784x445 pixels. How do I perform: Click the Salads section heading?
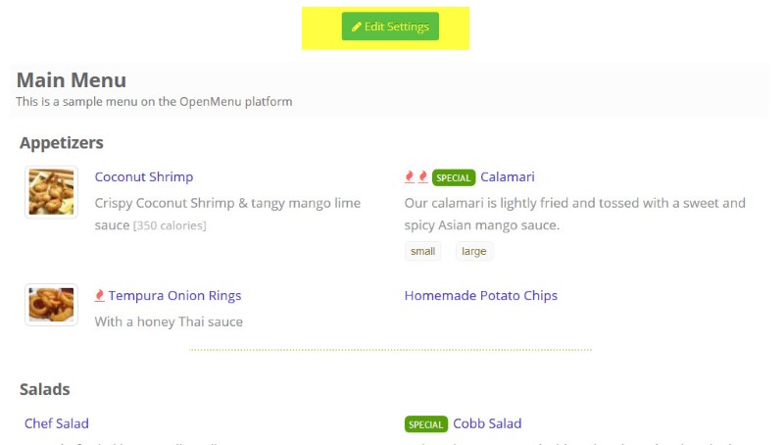pyautogui.click(x=45, y=389)
